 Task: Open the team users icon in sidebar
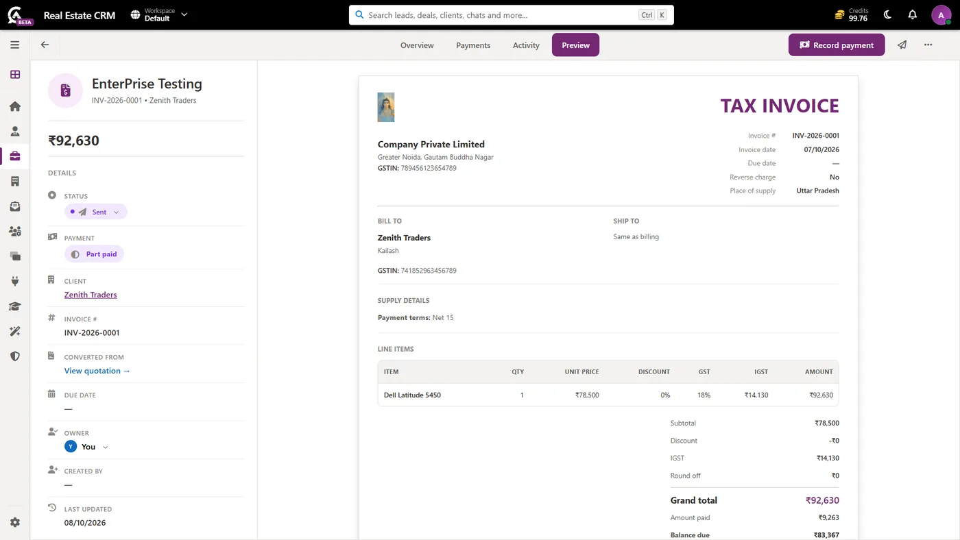[15, 231]
